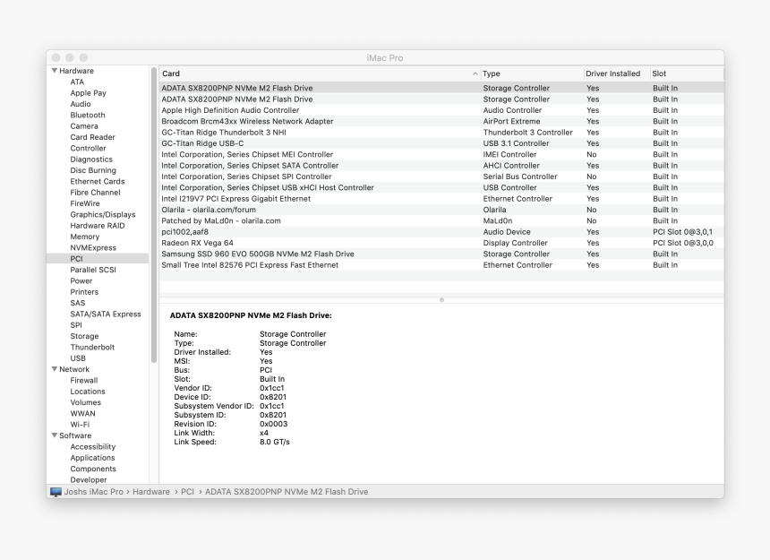
Task: Select Broadcom Brcm43xx Wireless Network Adapter row
Action: (x=441, y=121)
